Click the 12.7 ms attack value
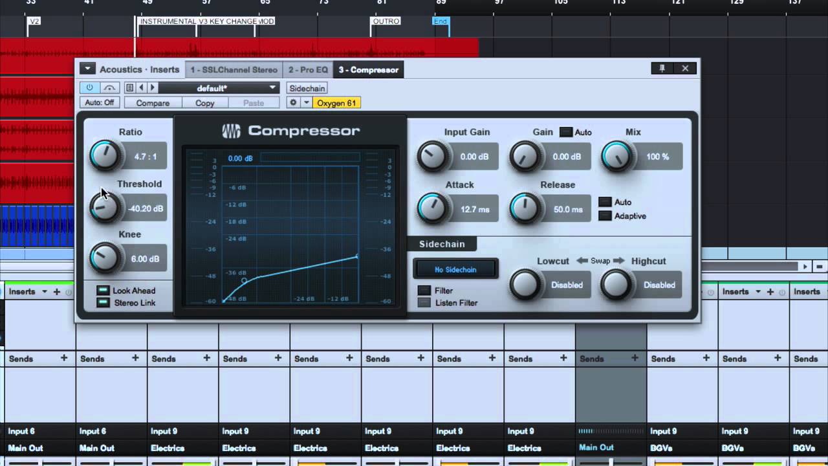The height and width of the screenshot is (466, 828). pos(475,209)
